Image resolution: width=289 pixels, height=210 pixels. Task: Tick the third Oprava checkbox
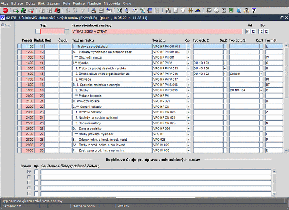(x=29, y=183)
